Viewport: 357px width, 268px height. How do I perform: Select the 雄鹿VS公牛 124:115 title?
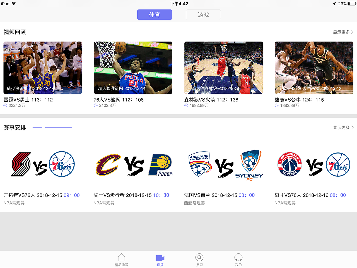pos(299,100)
